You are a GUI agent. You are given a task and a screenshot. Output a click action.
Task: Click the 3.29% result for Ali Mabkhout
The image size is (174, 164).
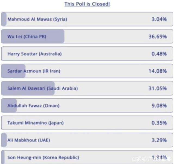click(159, 140)
